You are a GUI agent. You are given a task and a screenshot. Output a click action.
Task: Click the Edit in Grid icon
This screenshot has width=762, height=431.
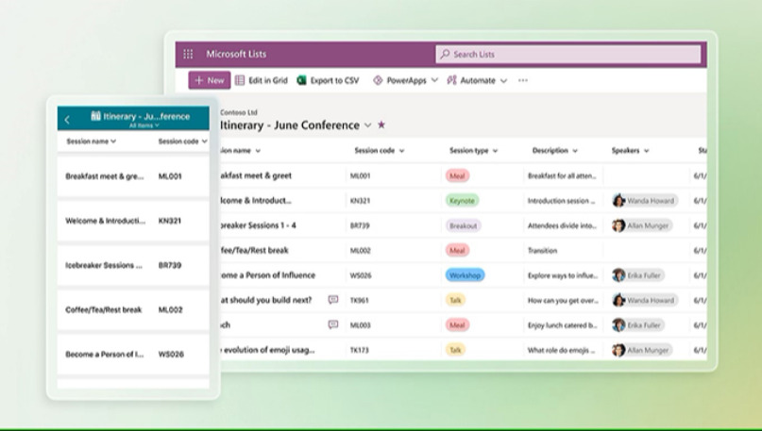tap(241, 81)
